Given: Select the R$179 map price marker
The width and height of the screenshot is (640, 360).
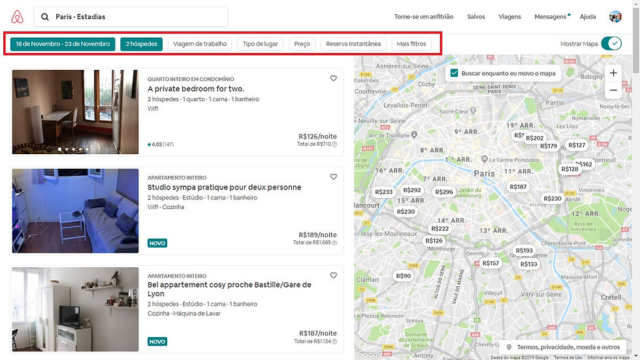Looking at the screenshot, I should click(x=549, y=146).
